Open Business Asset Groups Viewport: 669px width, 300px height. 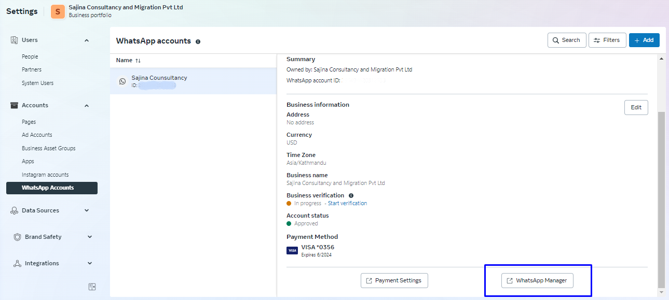click(x=49, y=148)
